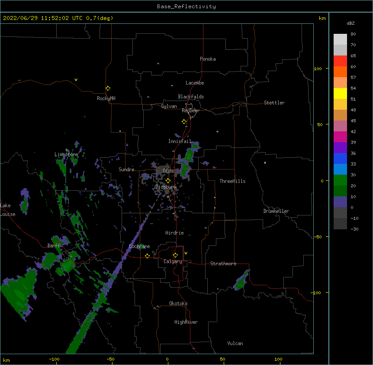Screen dimensions: 373x365
Task: Click the Stettler label
Action: click(x=274, y=103)
